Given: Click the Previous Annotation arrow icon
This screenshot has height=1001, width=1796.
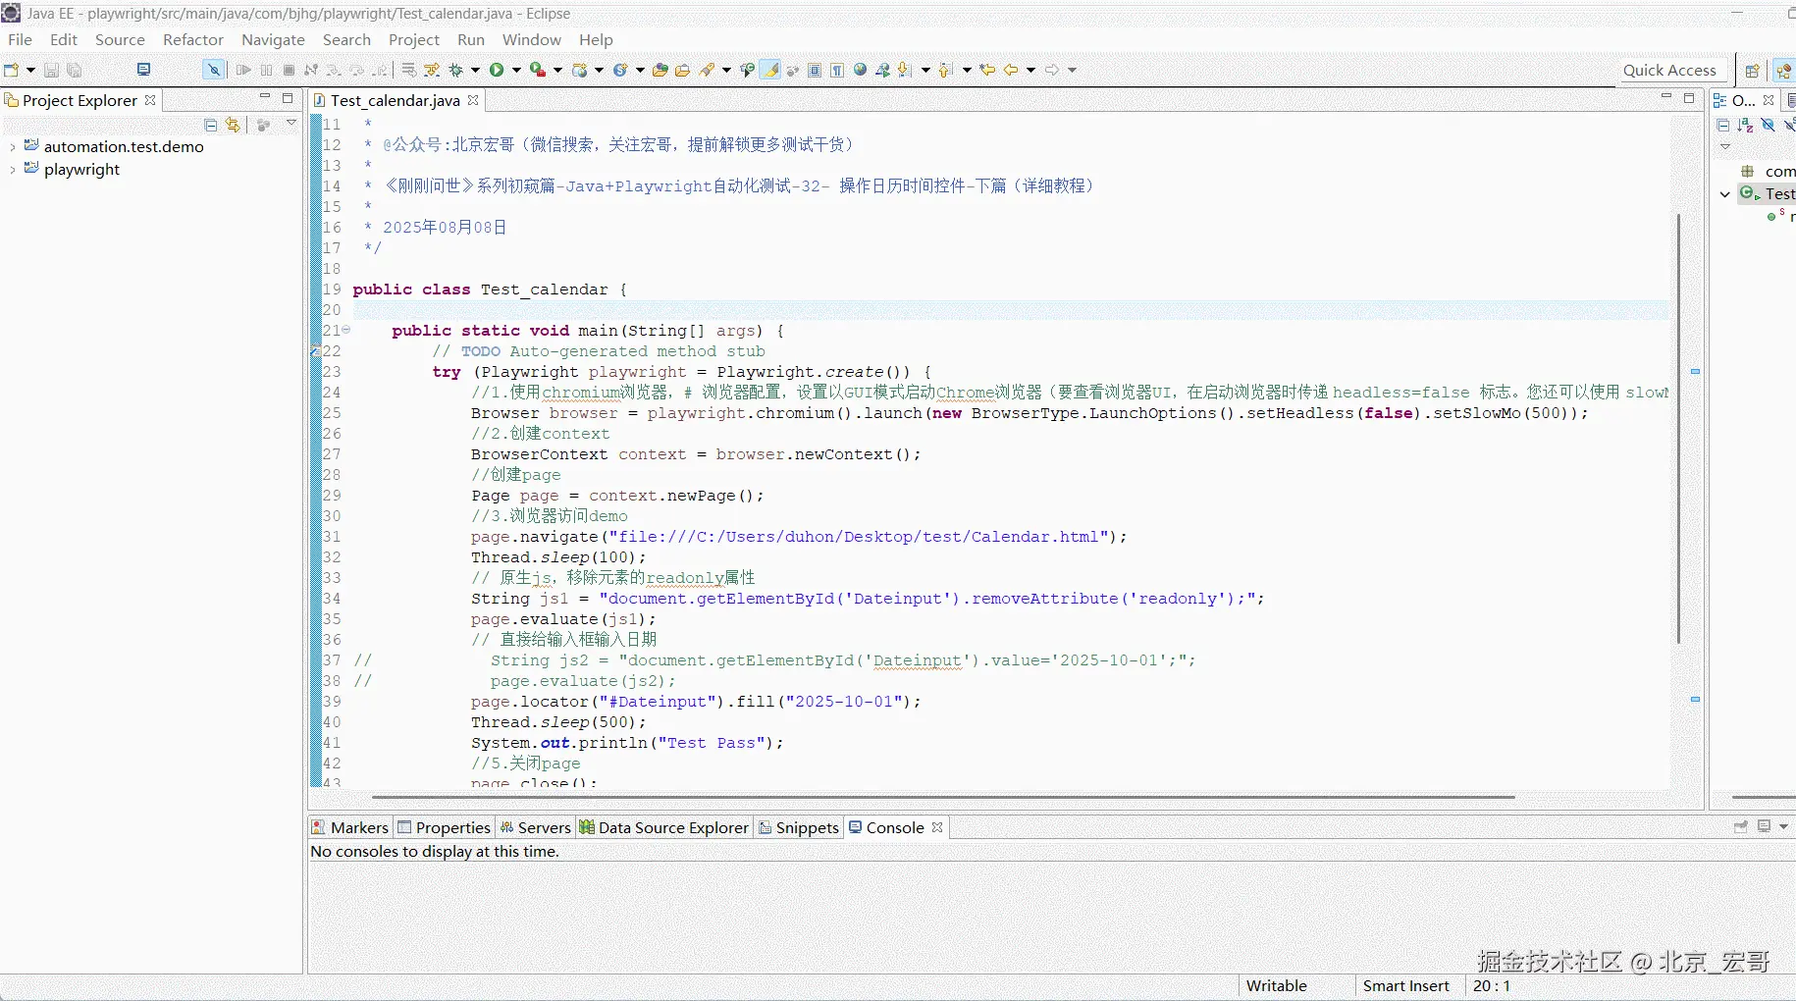Looking at the screenshot, I should tap(946, 70).
